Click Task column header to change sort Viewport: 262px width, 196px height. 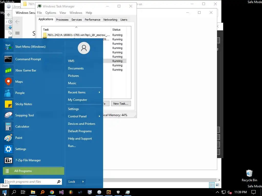(x=76, y=30)
